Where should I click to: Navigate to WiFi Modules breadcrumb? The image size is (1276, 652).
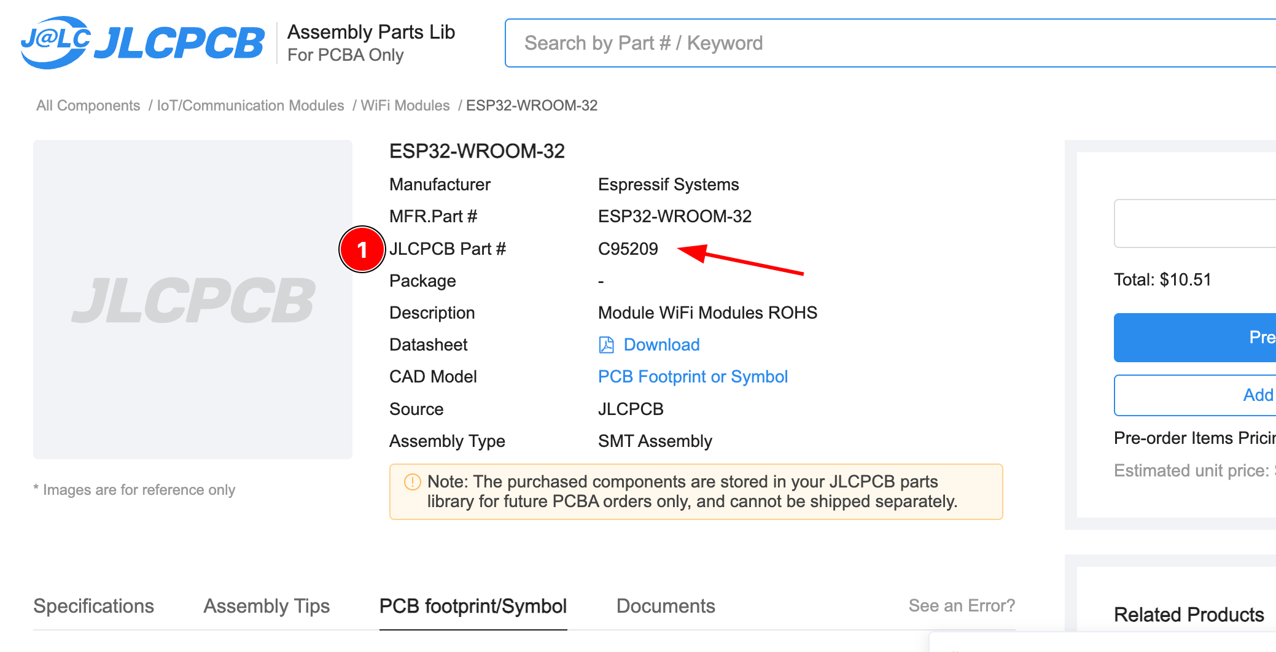pos(405,106)
